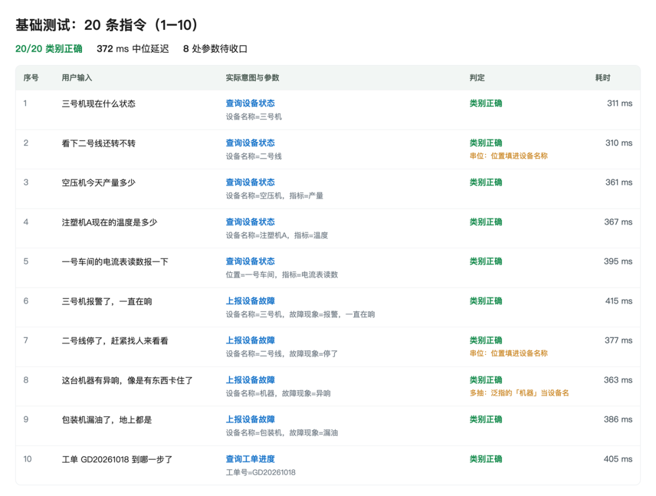
Task: Select input text 包装机漏油了，地上都是
Action: [x=107, y=420]
